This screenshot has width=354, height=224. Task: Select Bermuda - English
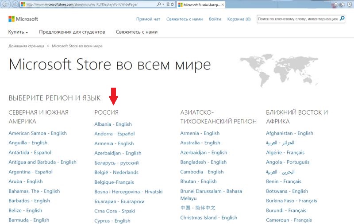tap(29, 220)
